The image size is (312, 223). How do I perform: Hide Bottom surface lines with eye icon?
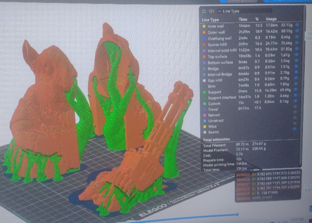296,60
